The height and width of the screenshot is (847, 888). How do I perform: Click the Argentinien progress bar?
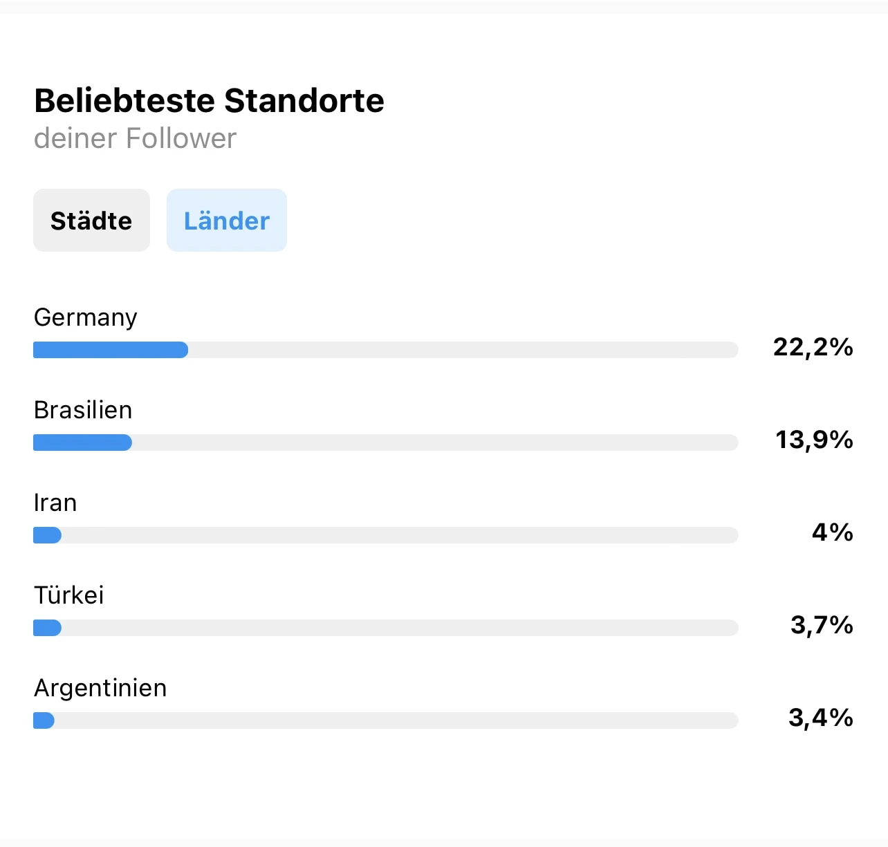[x=385, y=720]
